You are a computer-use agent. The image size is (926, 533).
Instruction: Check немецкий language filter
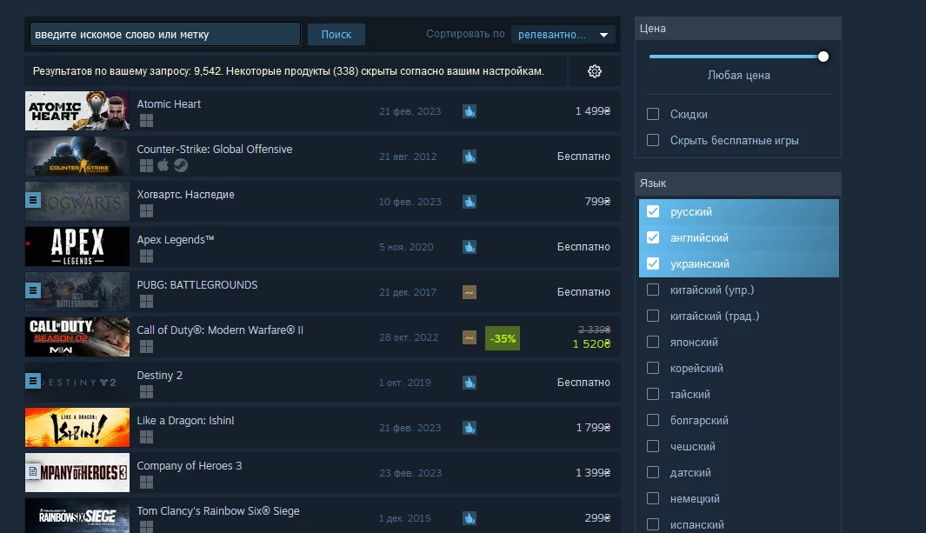(653, 498)
